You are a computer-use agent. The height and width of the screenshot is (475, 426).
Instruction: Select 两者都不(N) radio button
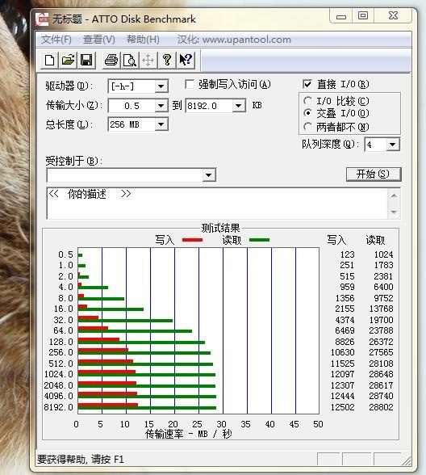[x=307, y=127]
